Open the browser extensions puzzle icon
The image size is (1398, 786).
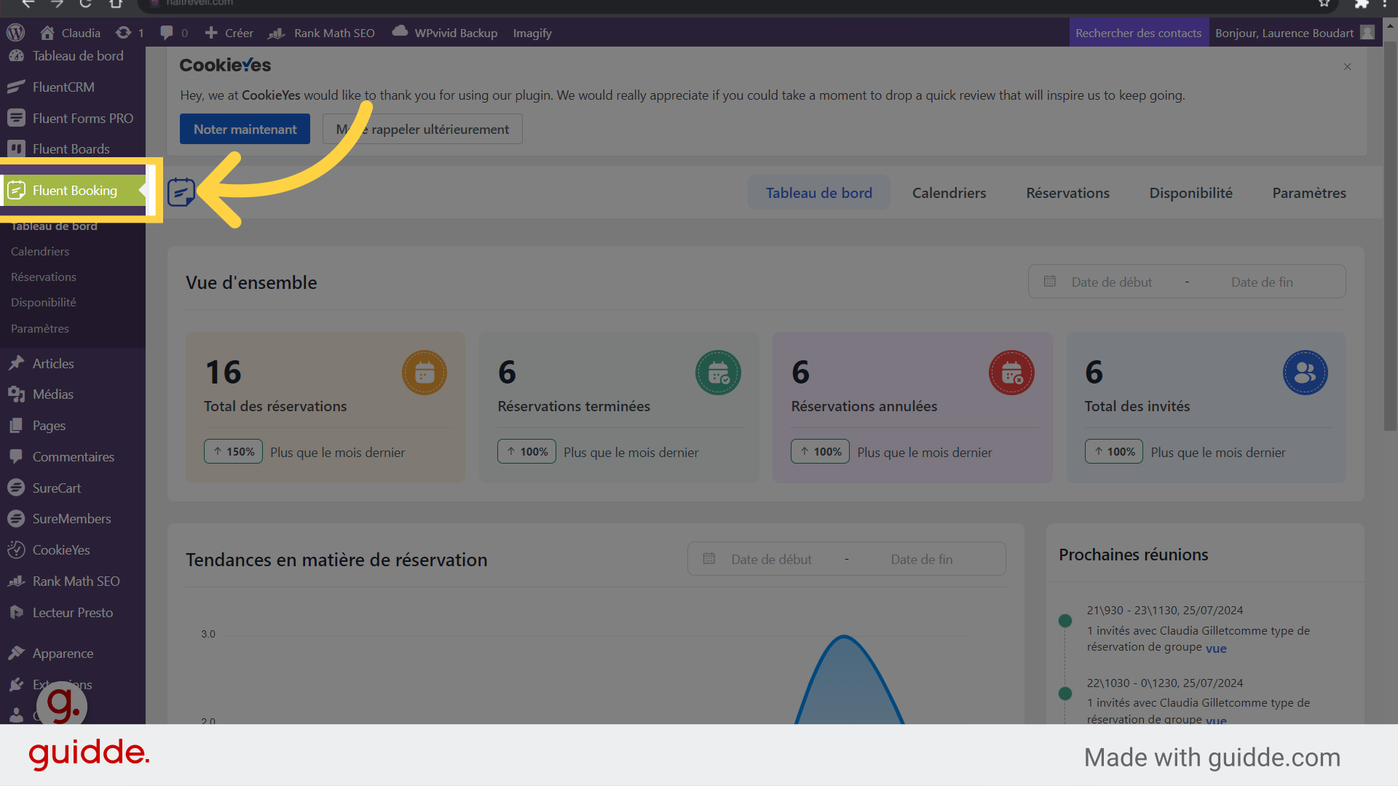(1362, 4)
